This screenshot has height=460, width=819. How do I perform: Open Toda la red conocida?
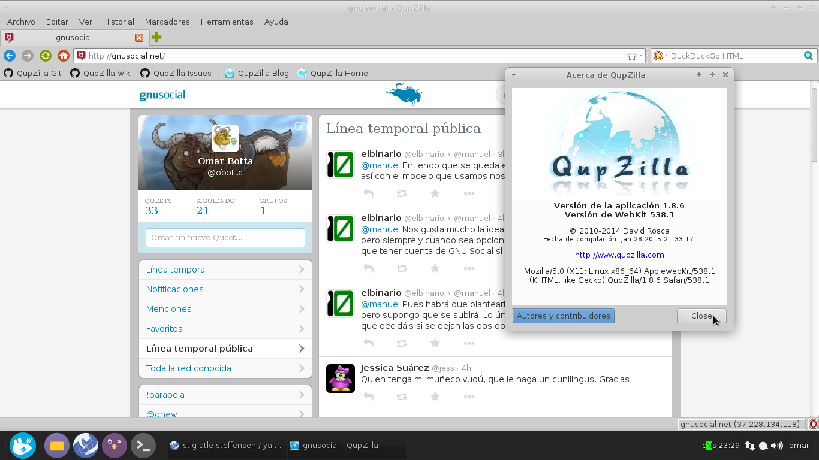tap(225, 368)
